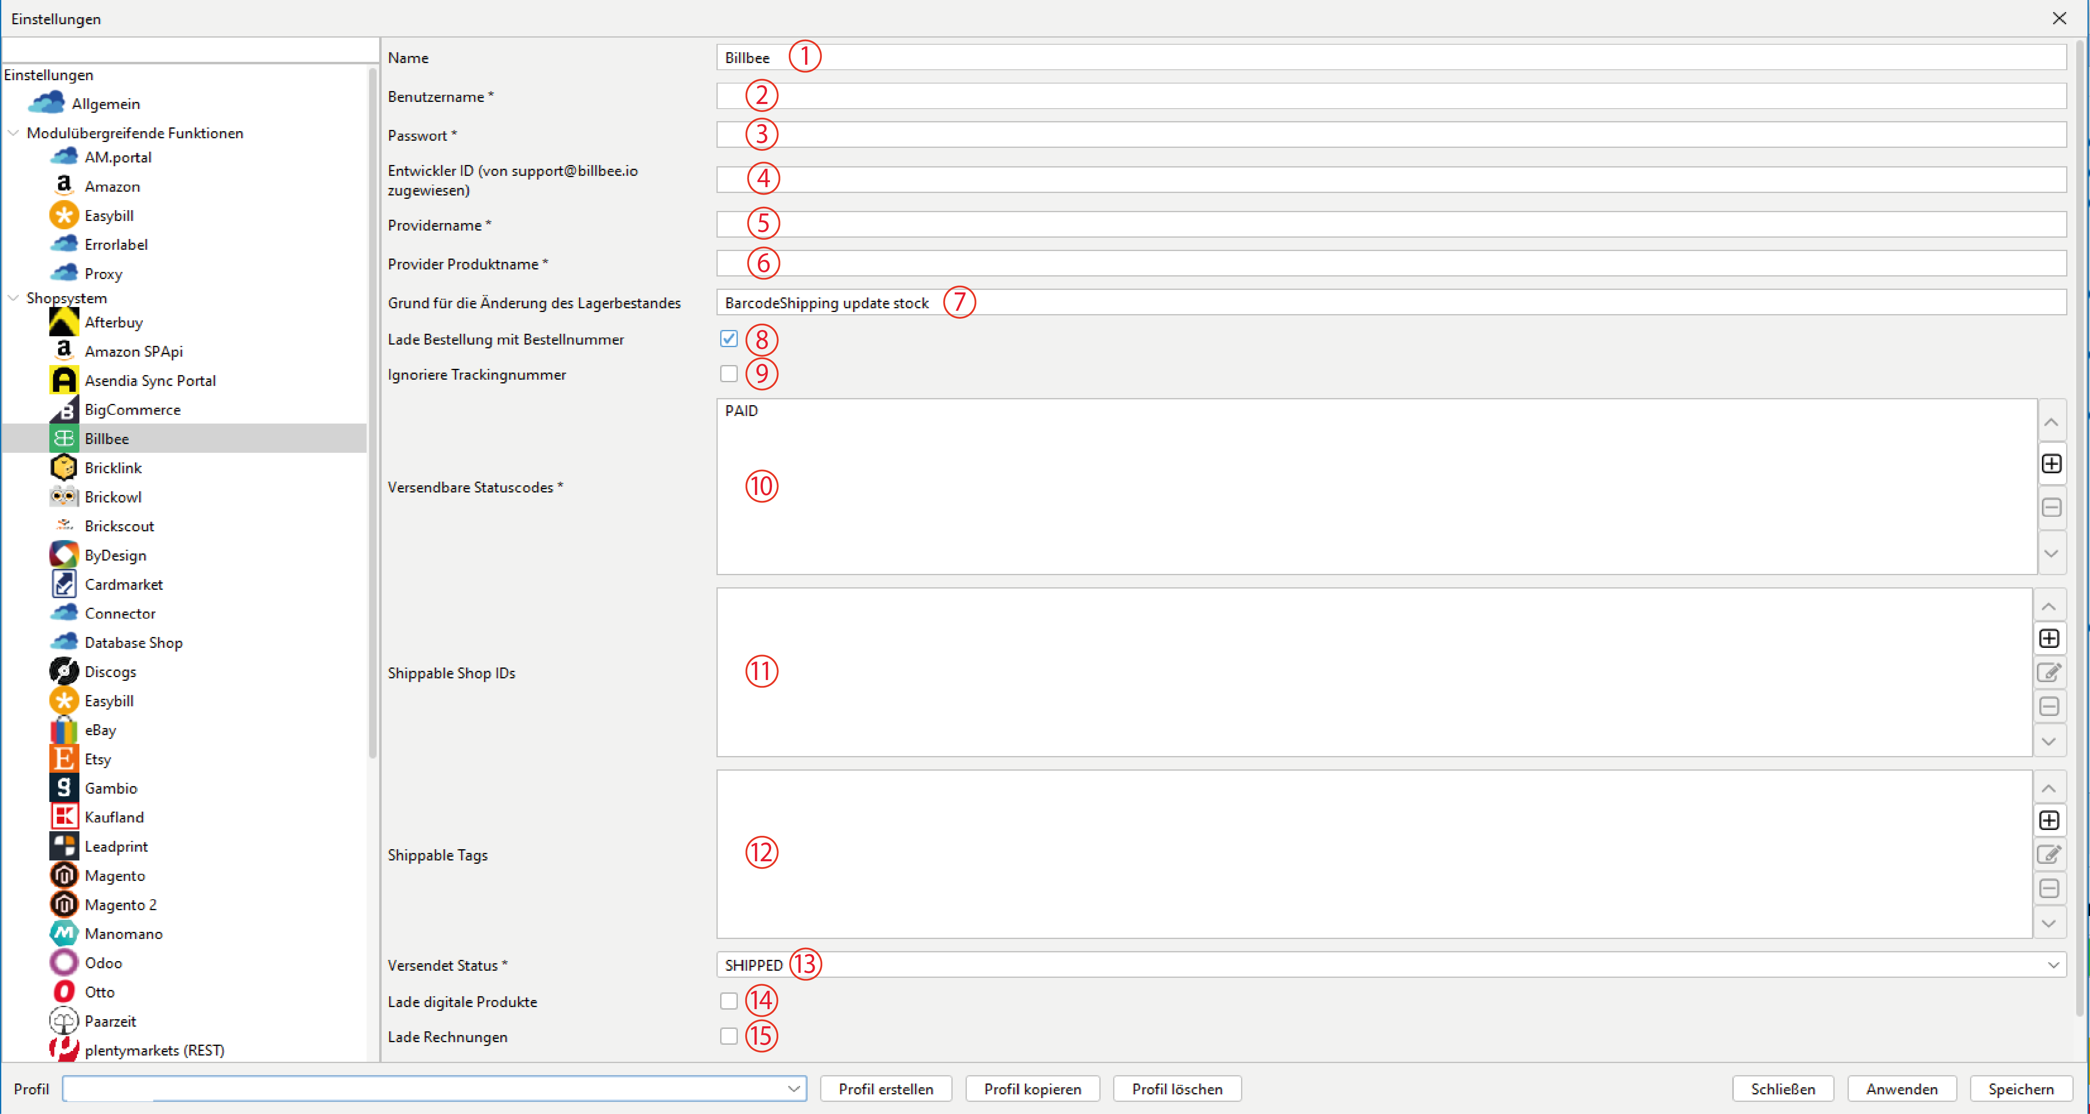Open Asendia Sync Portal icon
2090x1114 pixels.
(x=63, y=380)
